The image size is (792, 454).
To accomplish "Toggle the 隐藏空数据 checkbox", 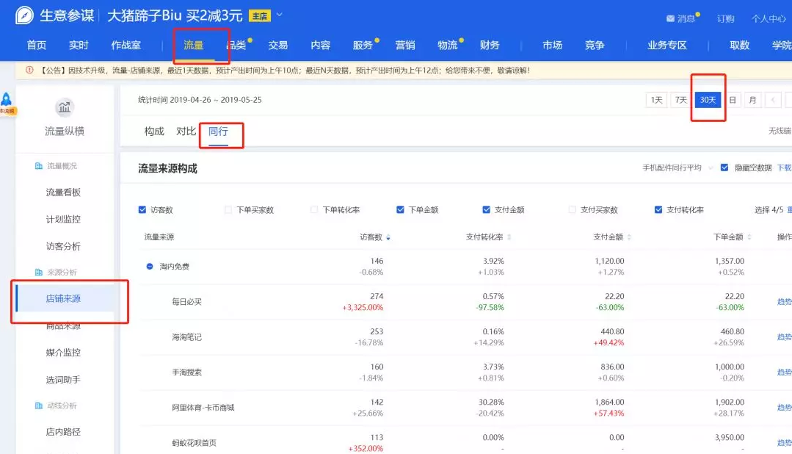I will [x=724, y=167].
